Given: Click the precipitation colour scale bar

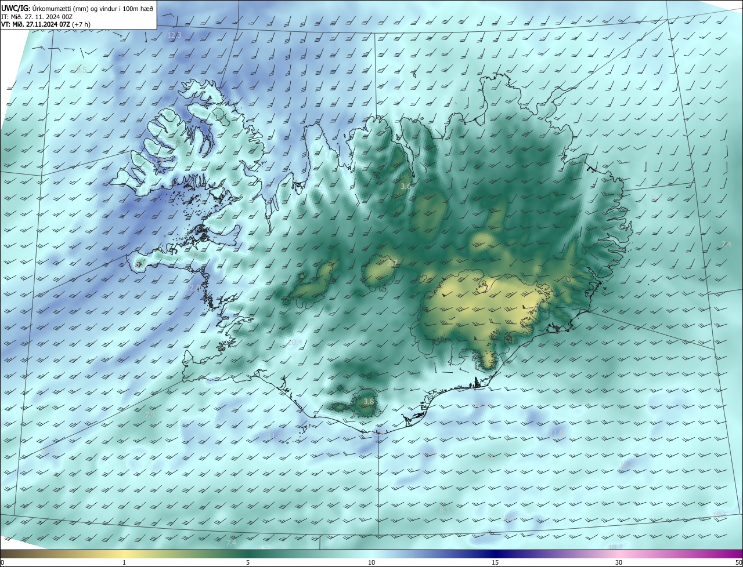Looking at the screenshot, I should [x=371, y=554].
